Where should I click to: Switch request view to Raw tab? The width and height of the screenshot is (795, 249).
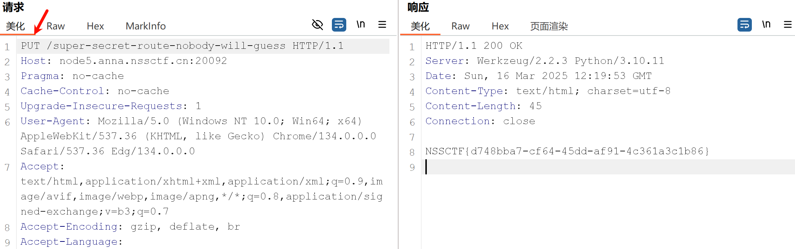[x=56, y=26]
